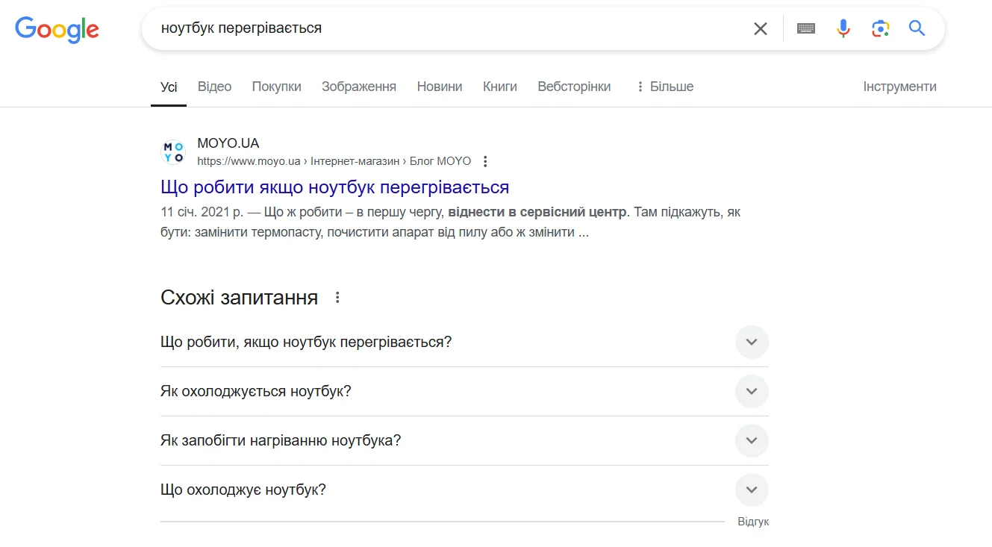Submit search with magnifying glass icon

tap(917, 28)
